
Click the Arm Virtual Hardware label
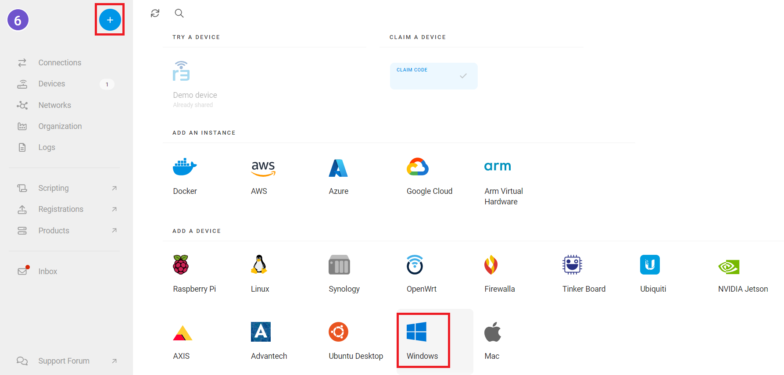pyautogui.click(x=504, y=196)
